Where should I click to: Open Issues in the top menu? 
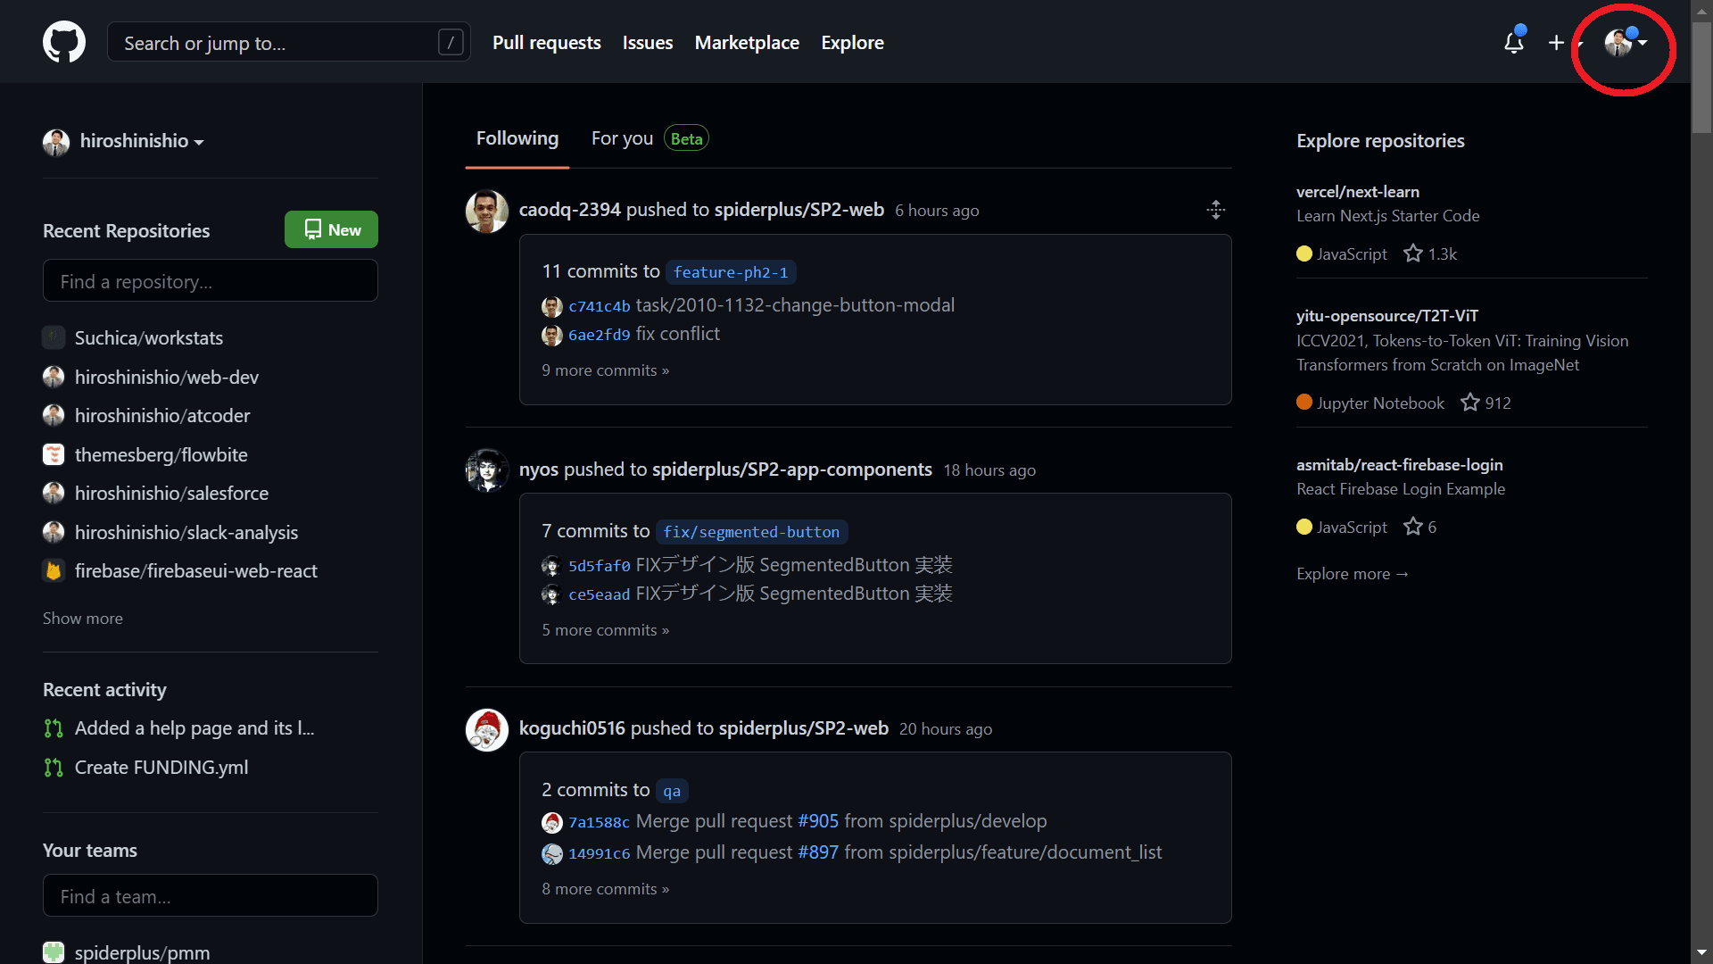(x=647, y=42)
